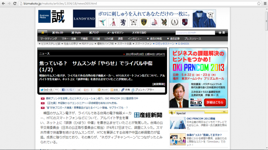The height and width of the screenshot is (150, 268).
Task: Open the PDFドリル link
Action: 88,44
